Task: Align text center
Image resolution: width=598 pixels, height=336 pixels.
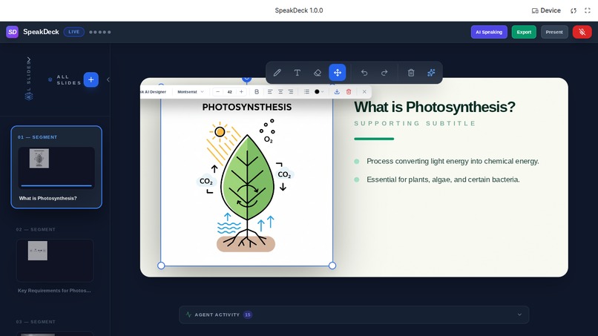Action: pos(280,91)
